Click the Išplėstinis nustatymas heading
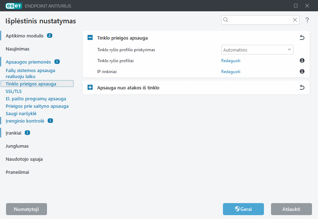Screen dimensions: 318x219 point(41,21)
